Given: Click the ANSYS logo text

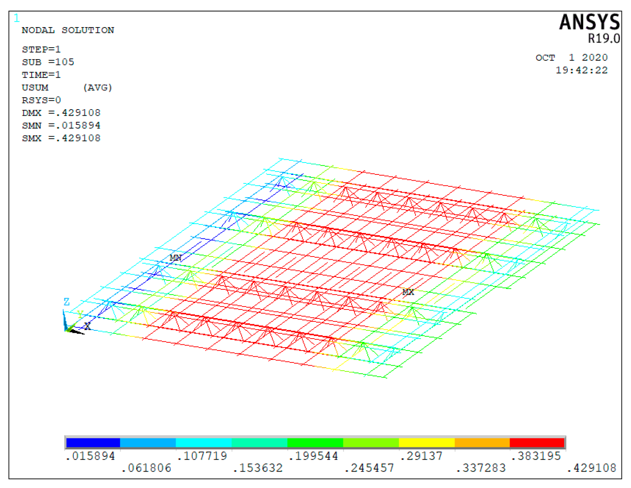Looking at the screenshot, I should (x=589, y=22).
